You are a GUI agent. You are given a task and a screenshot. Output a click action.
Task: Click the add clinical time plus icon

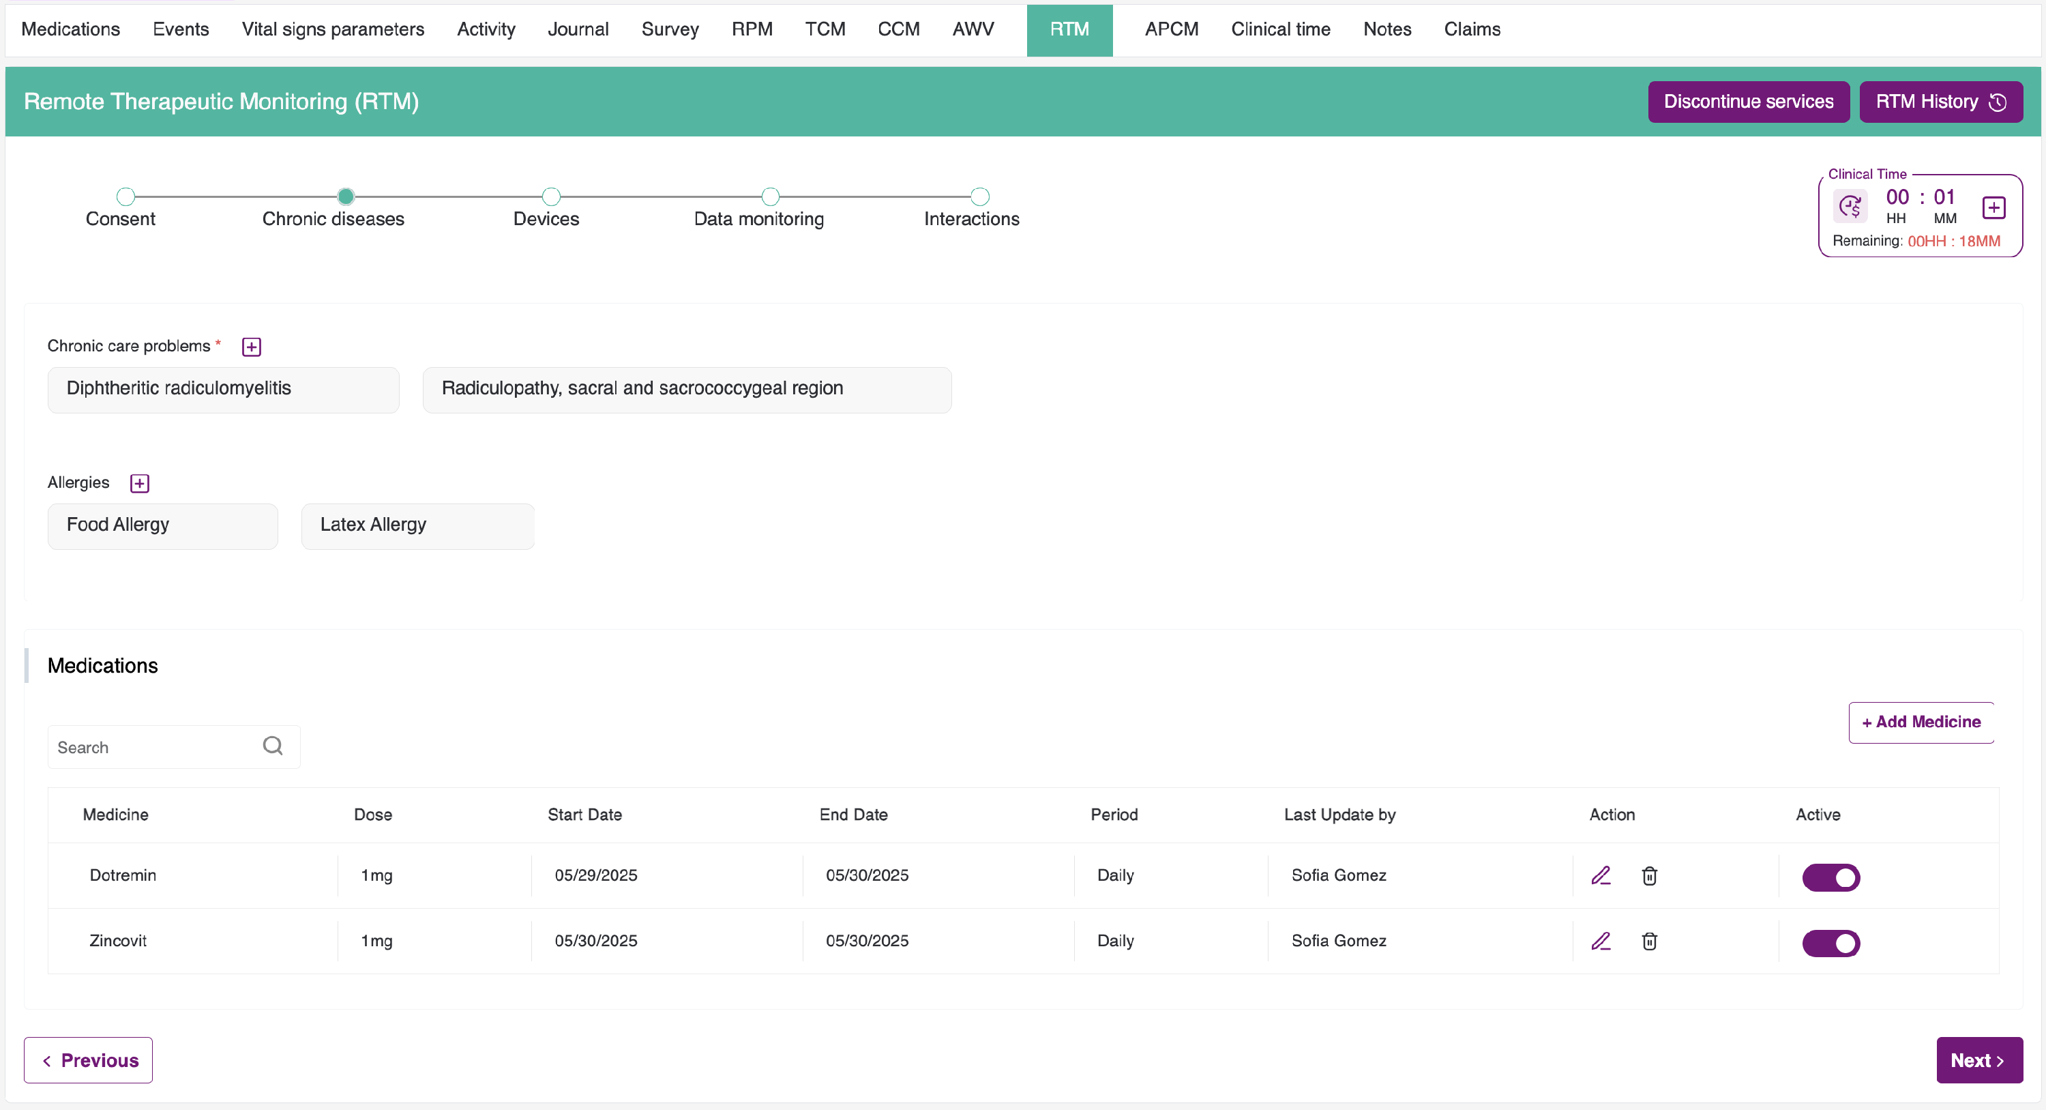[1993, 207]
